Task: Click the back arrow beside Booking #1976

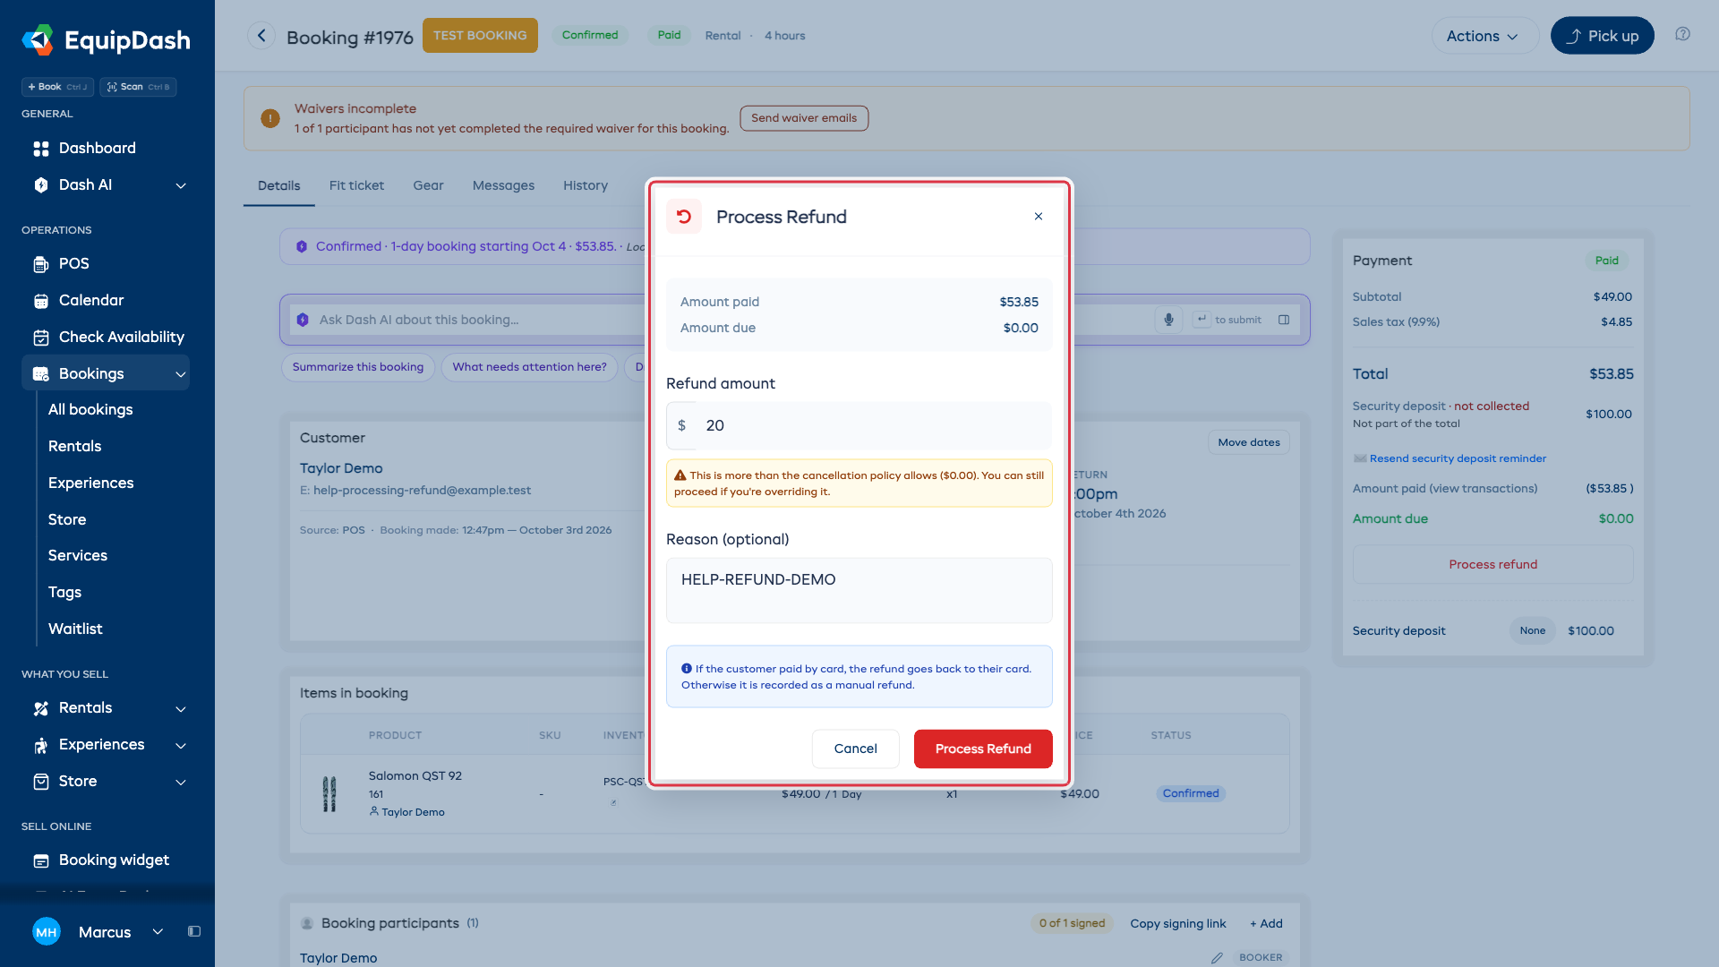Action: [x=261, y=36]
